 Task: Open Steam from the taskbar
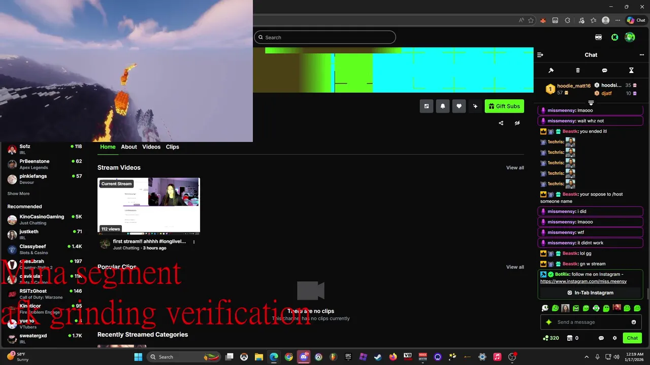point(378,357)
